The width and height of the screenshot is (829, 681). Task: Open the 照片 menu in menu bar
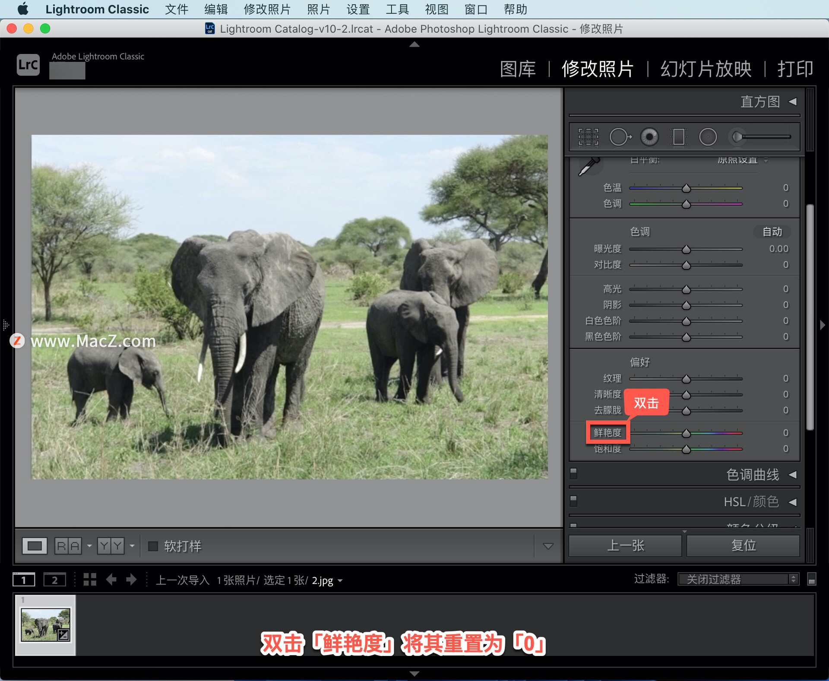click(x=319, y=9)
